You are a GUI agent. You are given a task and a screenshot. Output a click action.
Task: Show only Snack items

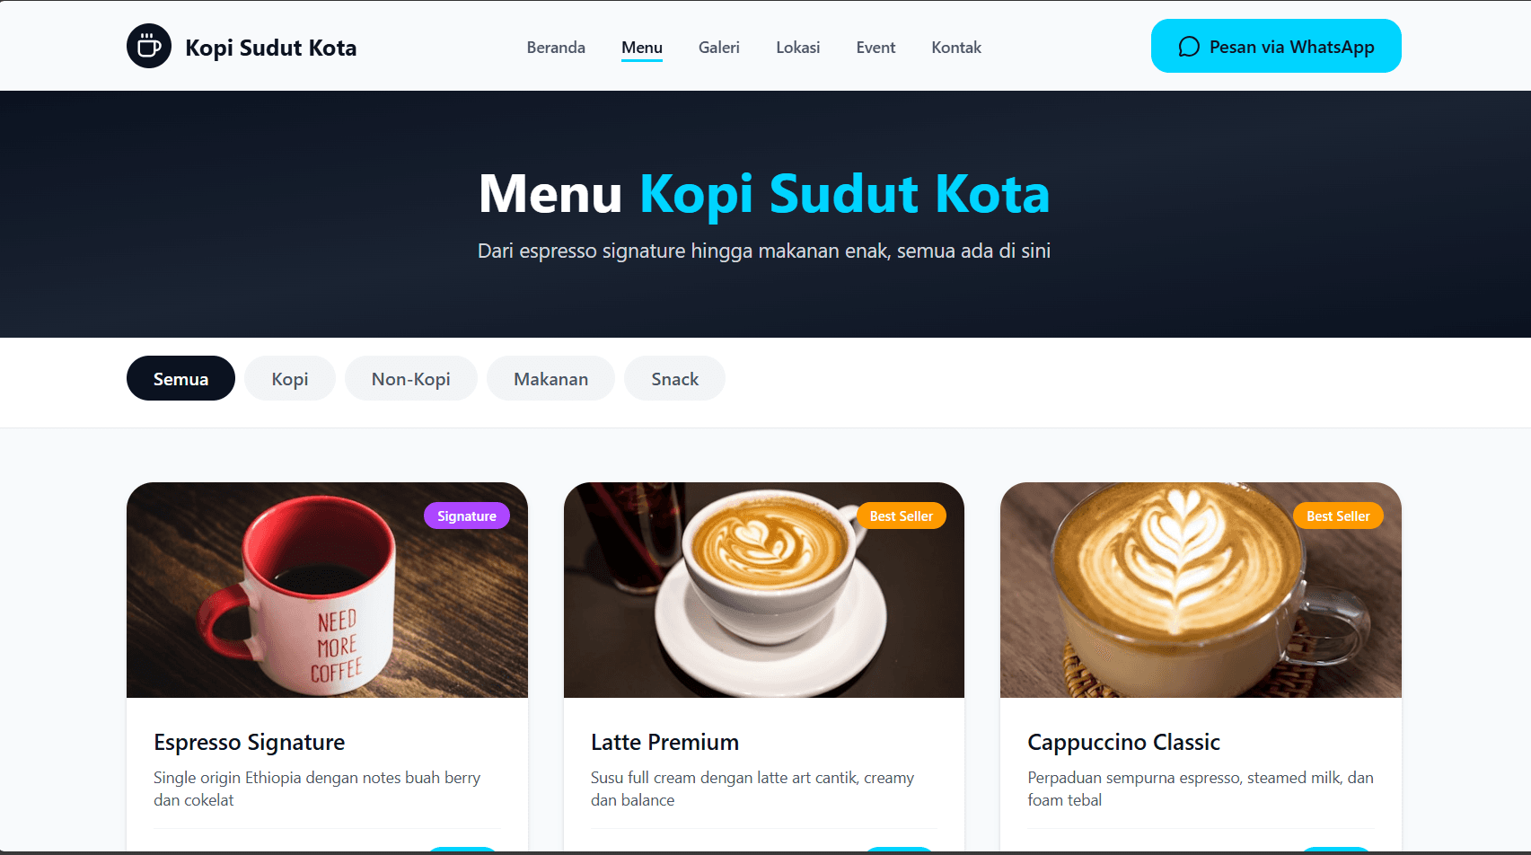pyautogui.click(x=674, y=378)
